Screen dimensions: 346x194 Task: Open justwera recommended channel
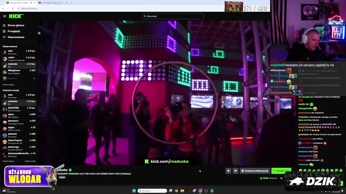19,135
